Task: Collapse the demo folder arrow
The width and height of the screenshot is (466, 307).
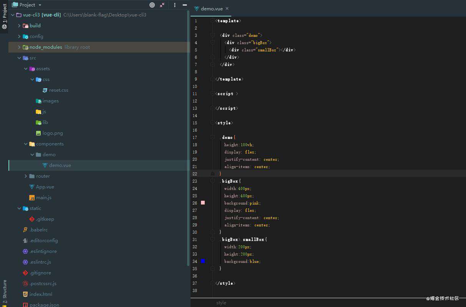Action: pyautogui.click(x=32, y=155)
